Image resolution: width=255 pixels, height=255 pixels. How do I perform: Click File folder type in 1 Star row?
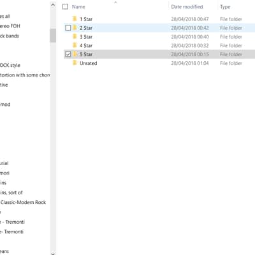(231, 19)
